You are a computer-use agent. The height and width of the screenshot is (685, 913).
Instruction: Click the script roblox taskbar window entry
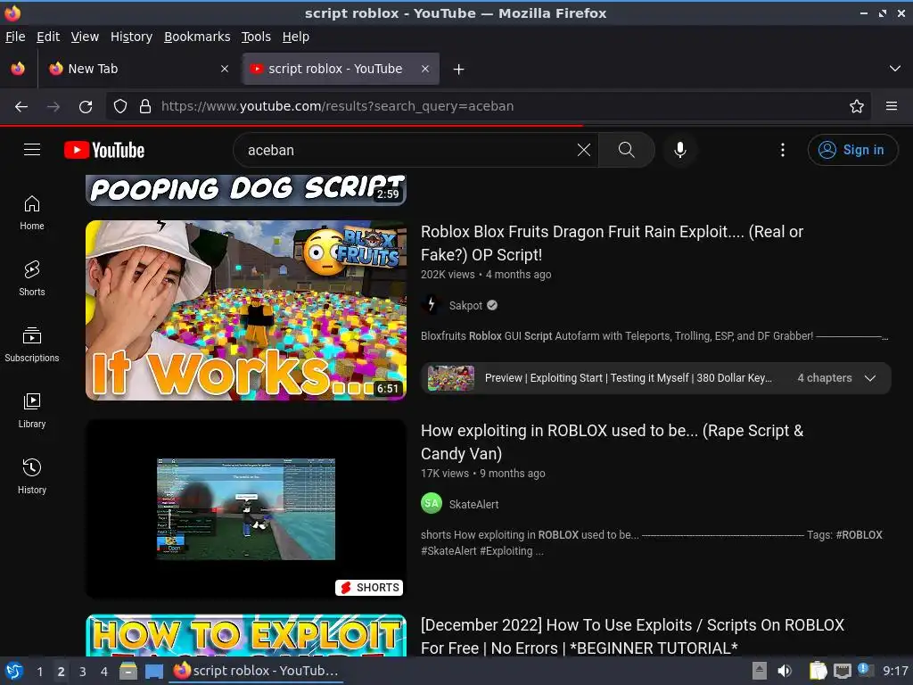[x=256, y=671]
